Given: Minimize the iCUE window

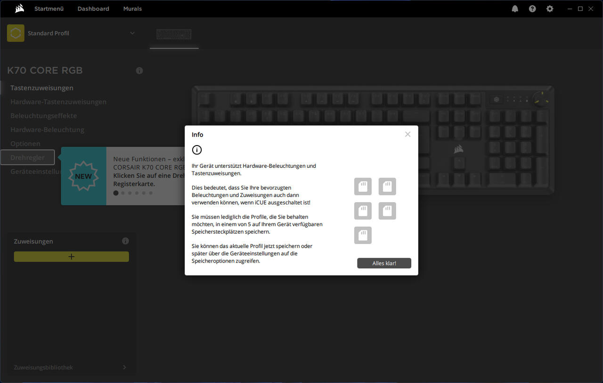Looking at the screenshot, I should (x=570, y=8).
